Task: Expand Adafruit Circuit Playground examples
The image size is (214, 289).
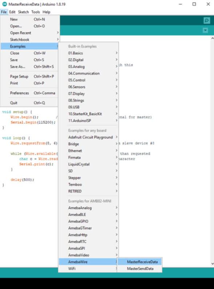Action: tap(89, 137)
